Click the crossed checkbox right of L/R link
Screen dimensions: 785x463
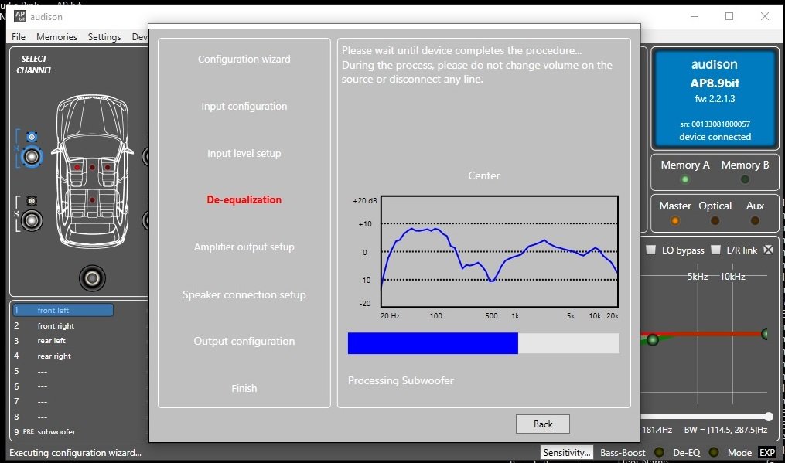pyautogui.click(x=769, y=249)
